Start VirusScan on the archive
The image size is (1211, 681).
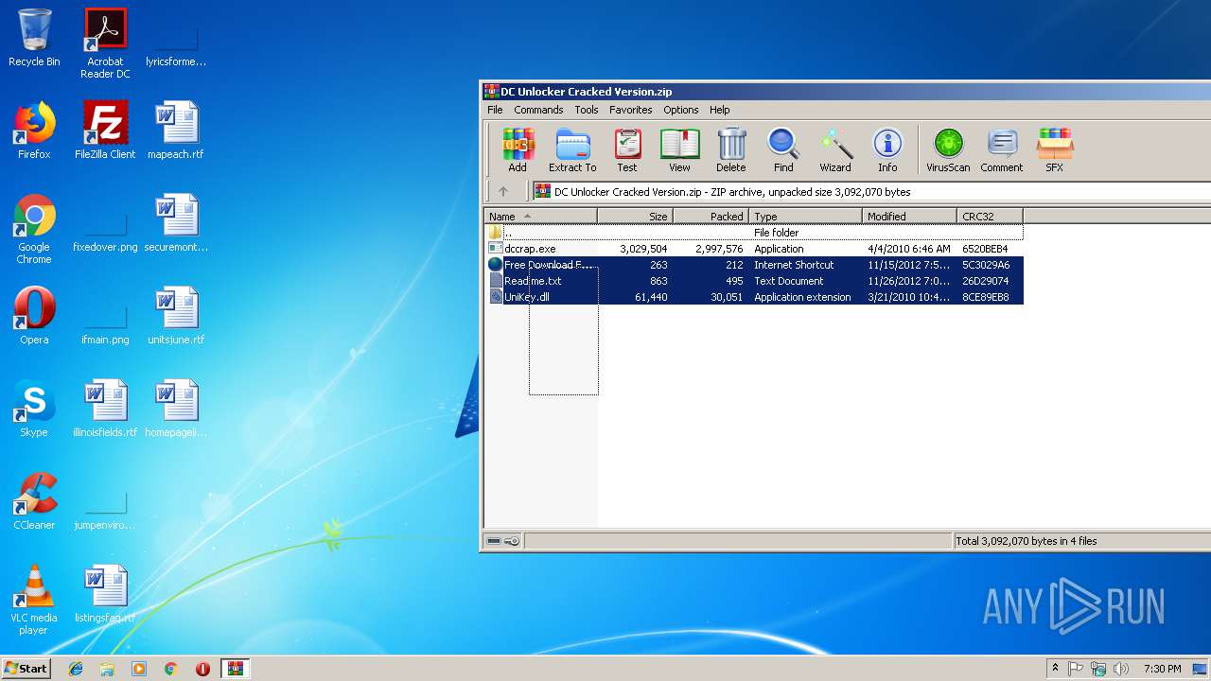(948, 150)
